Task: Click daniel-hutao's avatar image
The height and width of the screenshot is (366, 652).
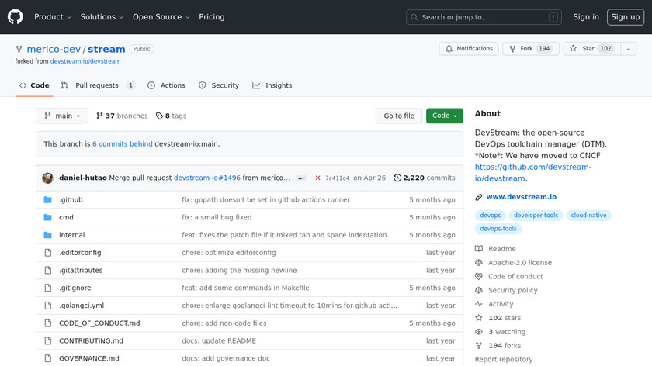Action: click(x=48, y=178)
